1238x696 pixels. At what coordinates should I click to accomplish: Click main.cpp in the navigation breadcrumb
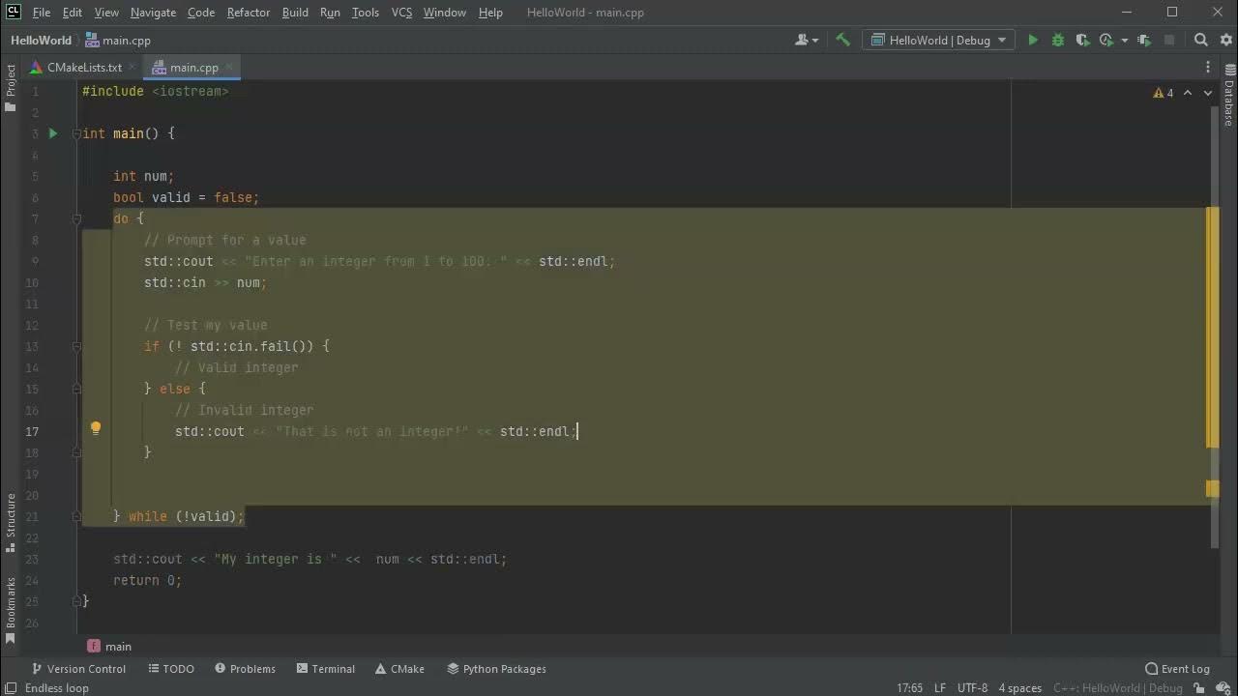118,41
